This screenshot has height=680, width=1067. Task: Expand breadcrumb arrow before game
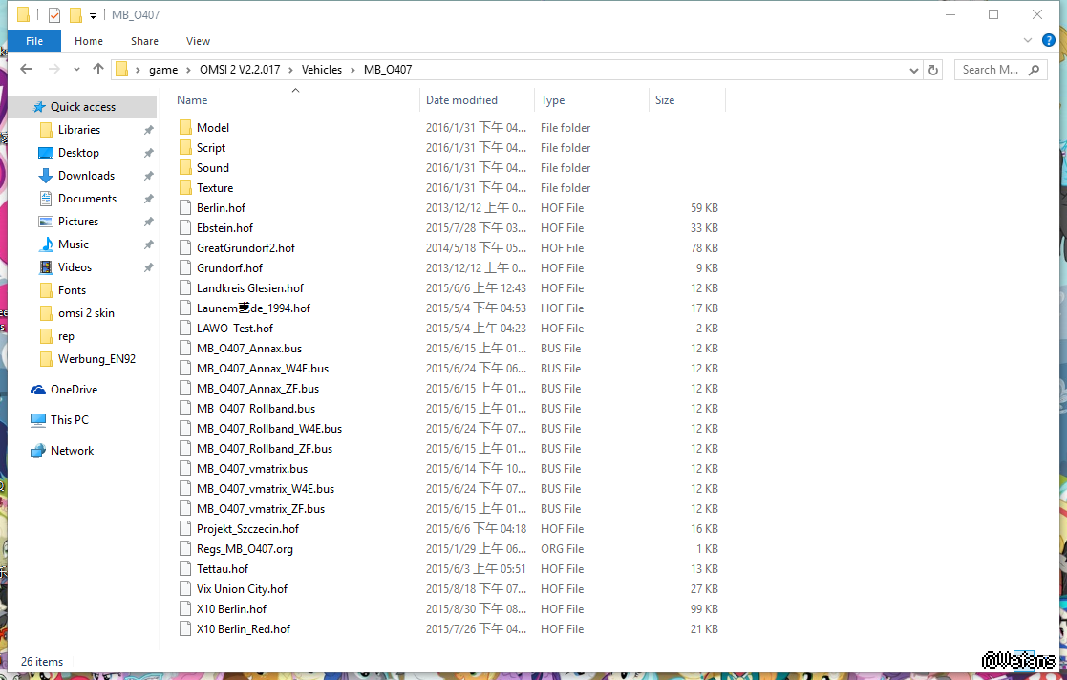139,70
